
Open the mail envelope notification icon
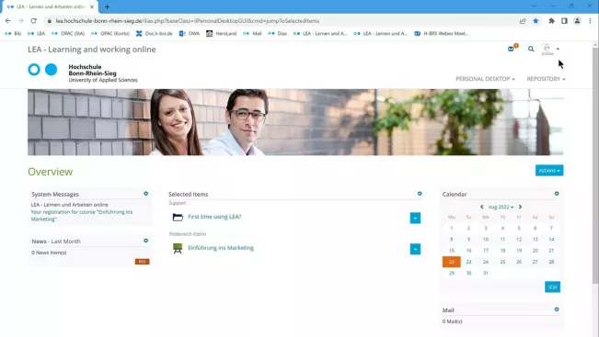tap(512, 49)
